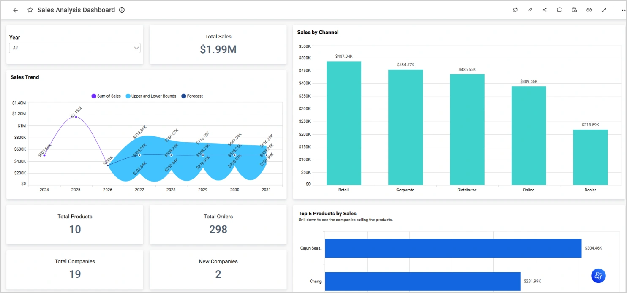Click the Total Products value 10

(x=75, y=229)
